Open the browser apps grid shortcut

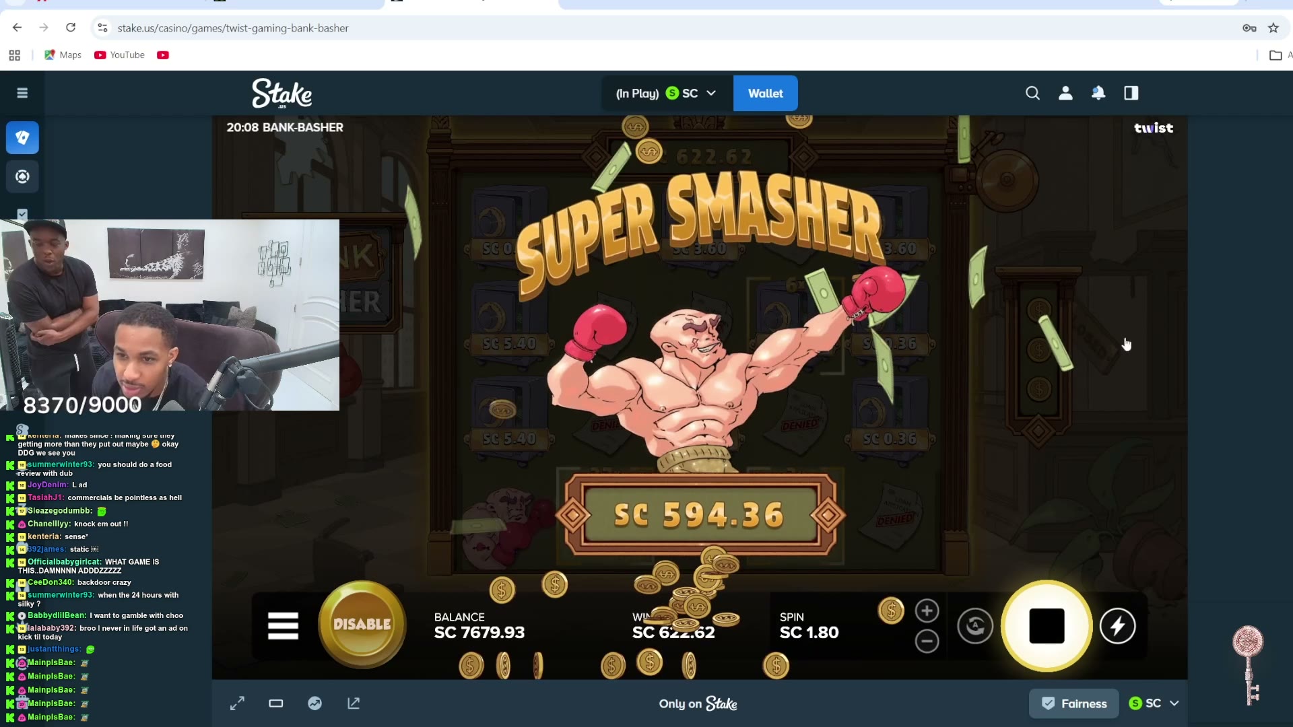coord(15,55)
